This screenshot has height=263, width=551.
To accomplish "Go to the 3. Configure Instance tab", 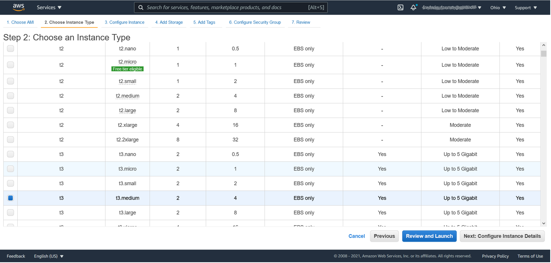I will coord(124,22).
